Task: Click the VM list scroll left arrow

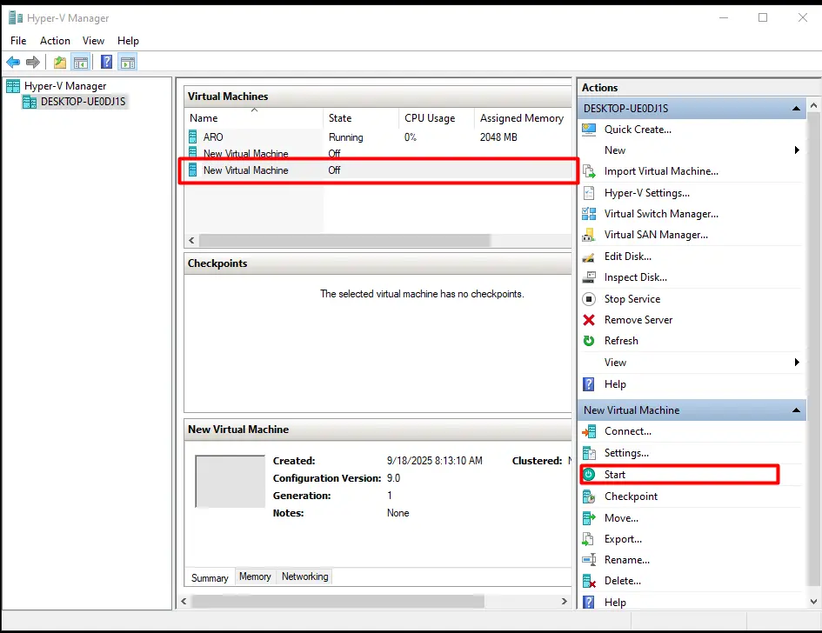Action: [192, 241]
